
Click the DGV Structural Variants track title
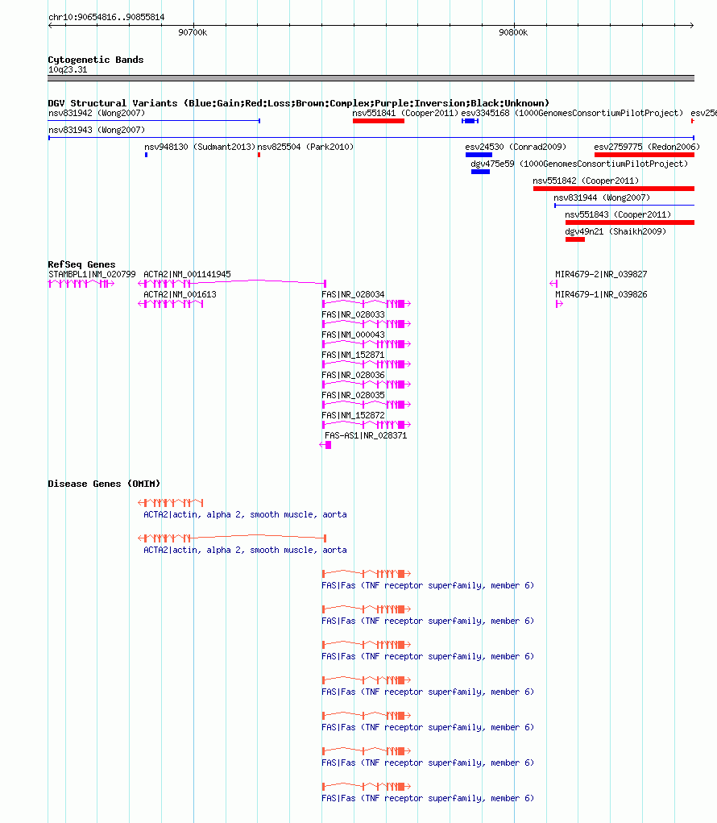tap(298, 103)
